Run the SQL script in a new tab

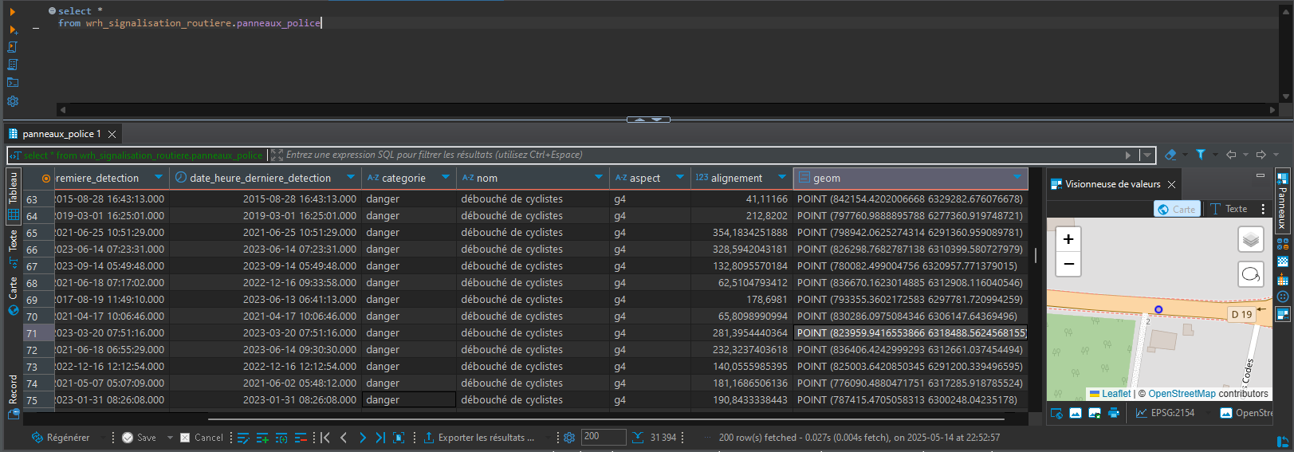pyautogui.click(x=12, y=29)
